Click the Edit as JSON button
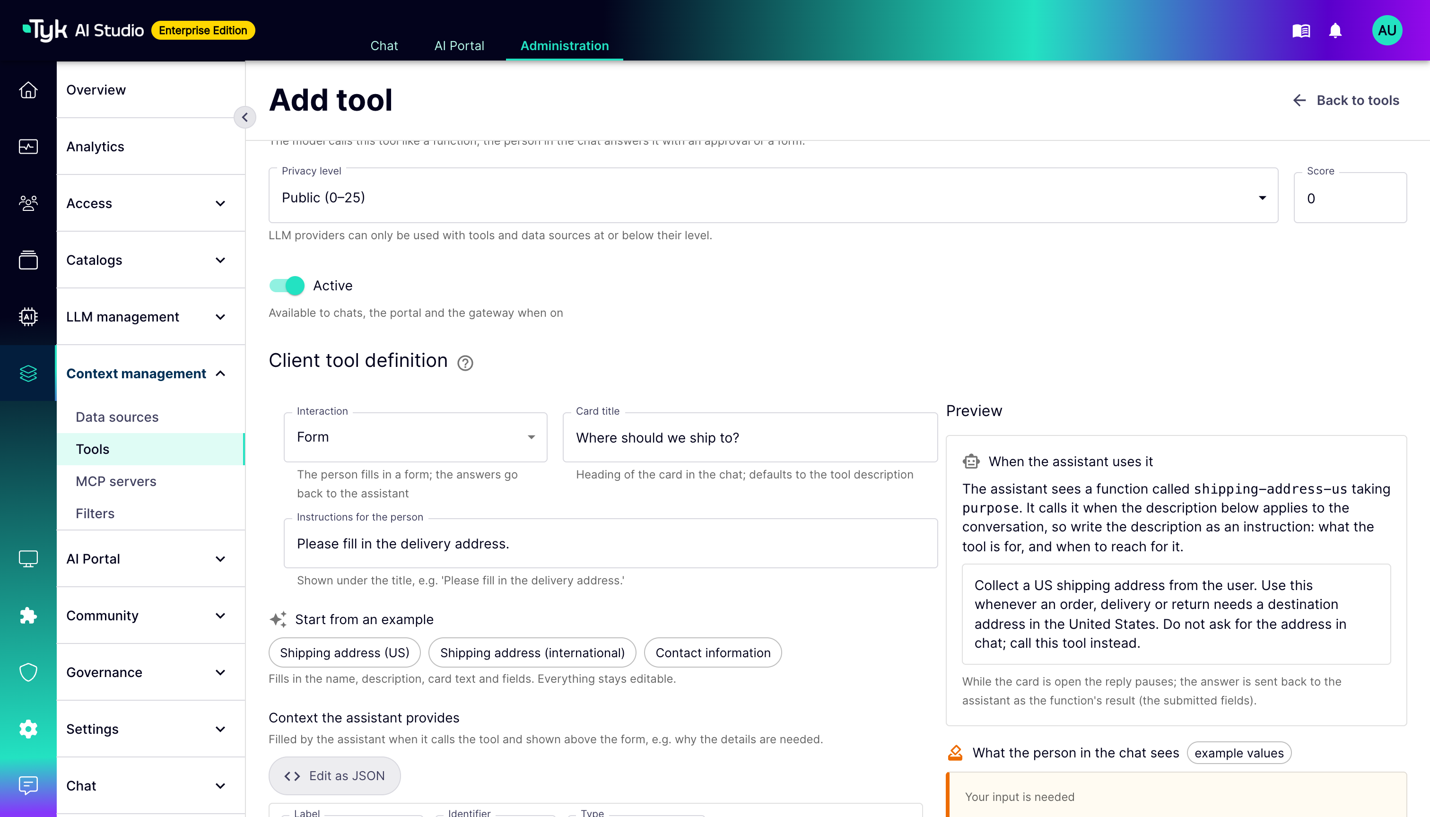 coord(334,776)
